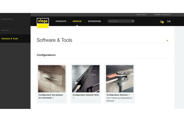This screenshot has height=122, width=184.
Task: Click 'Pour l'instant que disponible en allemand.' text
Action: tap(119, 99)
